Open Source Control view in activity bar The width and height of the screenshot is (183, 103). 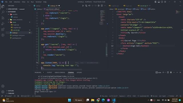point(3,18)
